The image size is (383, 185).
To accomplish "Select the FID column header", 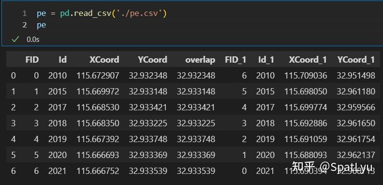I will 32,60.
